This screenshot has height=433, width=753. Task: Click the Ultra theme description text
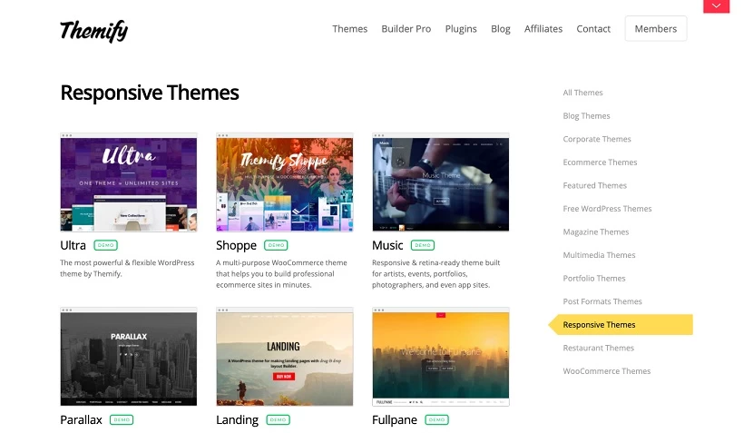pos(127,268)
